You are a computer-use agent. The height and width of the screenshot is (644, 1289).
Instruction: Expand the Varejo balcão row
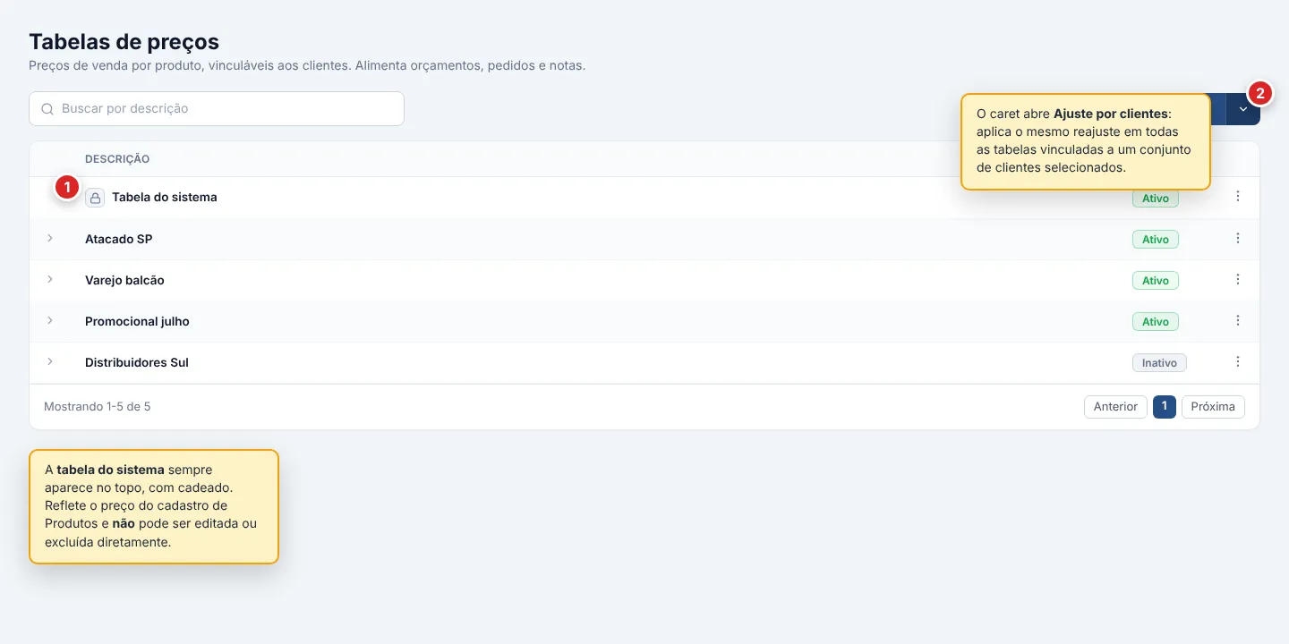pos(50,279)
